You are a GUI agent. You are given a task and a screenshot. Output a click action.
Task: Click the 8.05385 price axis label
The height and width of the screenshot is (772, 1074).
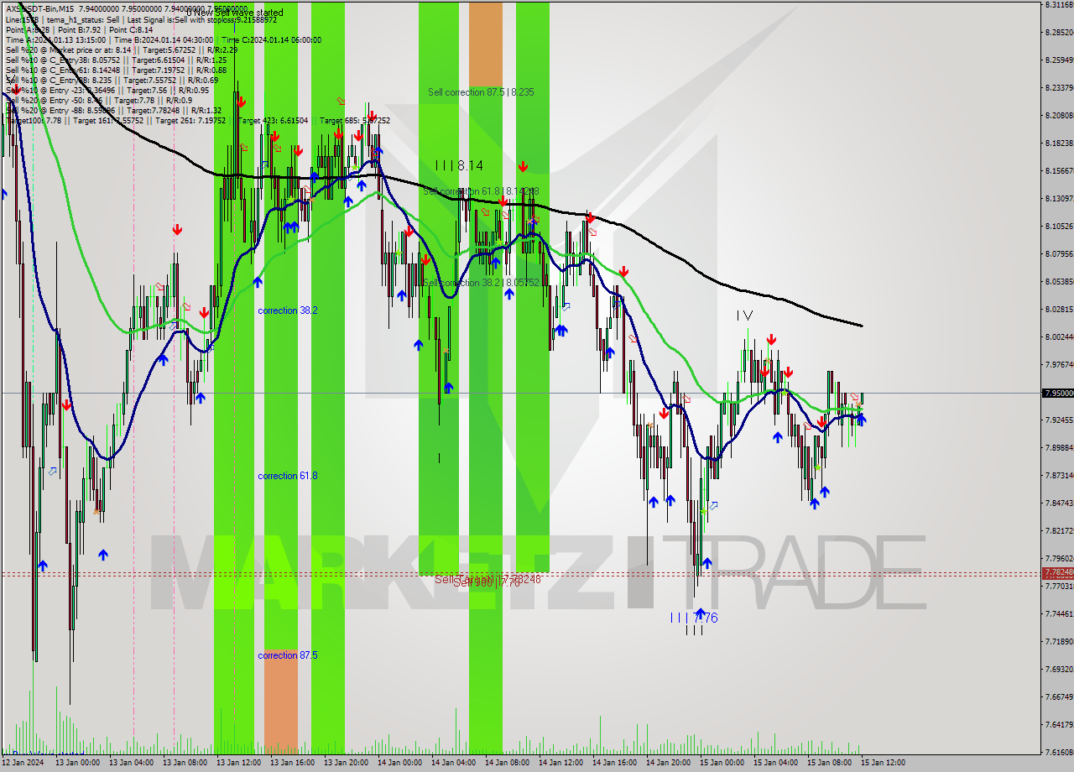(1058, 281)
